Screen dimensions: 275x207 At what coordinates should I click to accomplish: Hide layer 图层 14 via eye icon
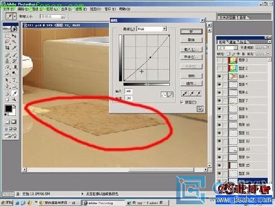pyautogui.click(x=219, y=157)
